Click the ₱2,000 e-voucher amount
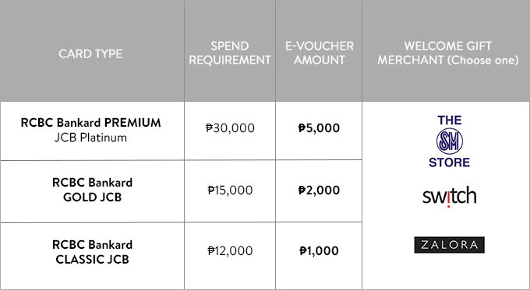This screenshot has width=530, height=290. [x=319, y=190]
